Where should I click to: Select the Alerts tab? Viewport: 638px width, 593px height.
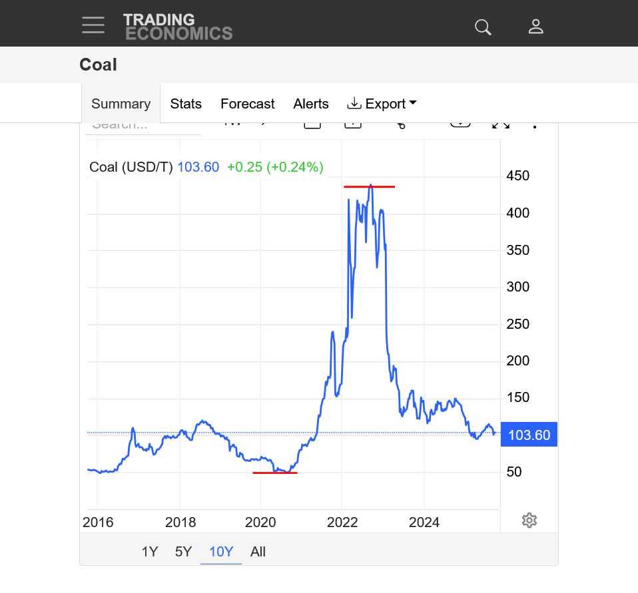point(311,104)
